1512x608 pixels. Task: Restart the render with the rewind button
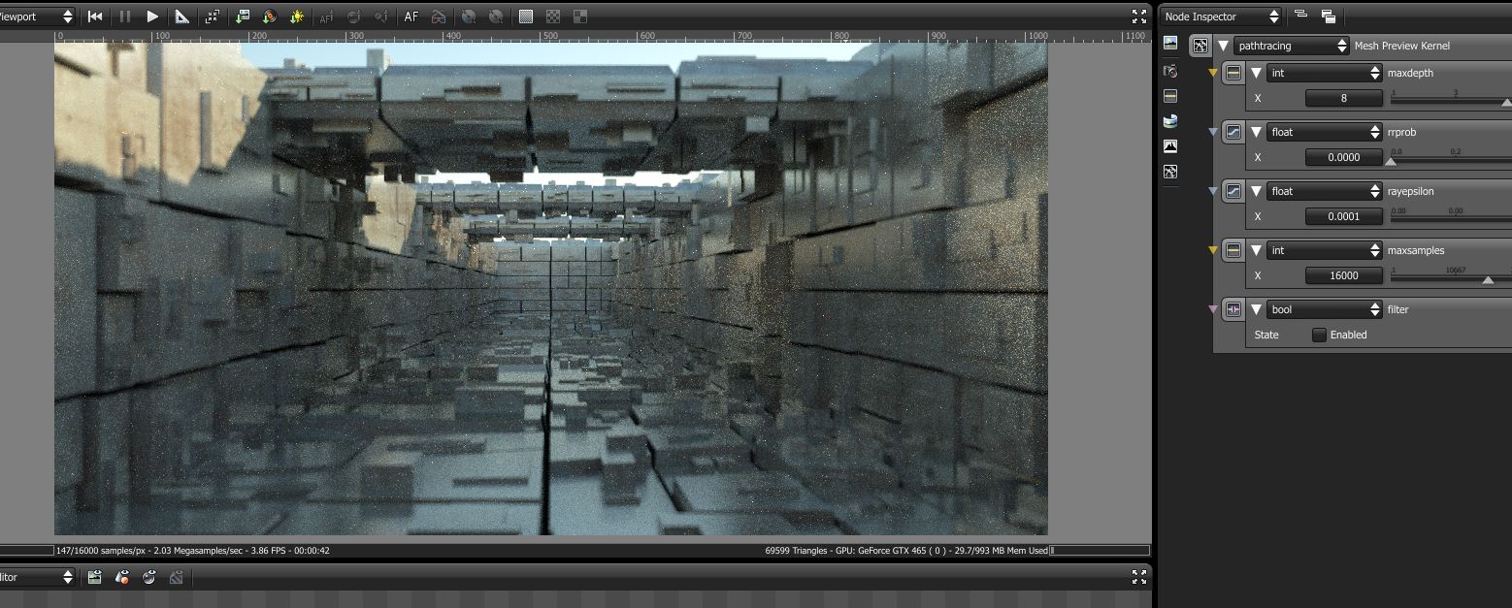tap(95, 16)
